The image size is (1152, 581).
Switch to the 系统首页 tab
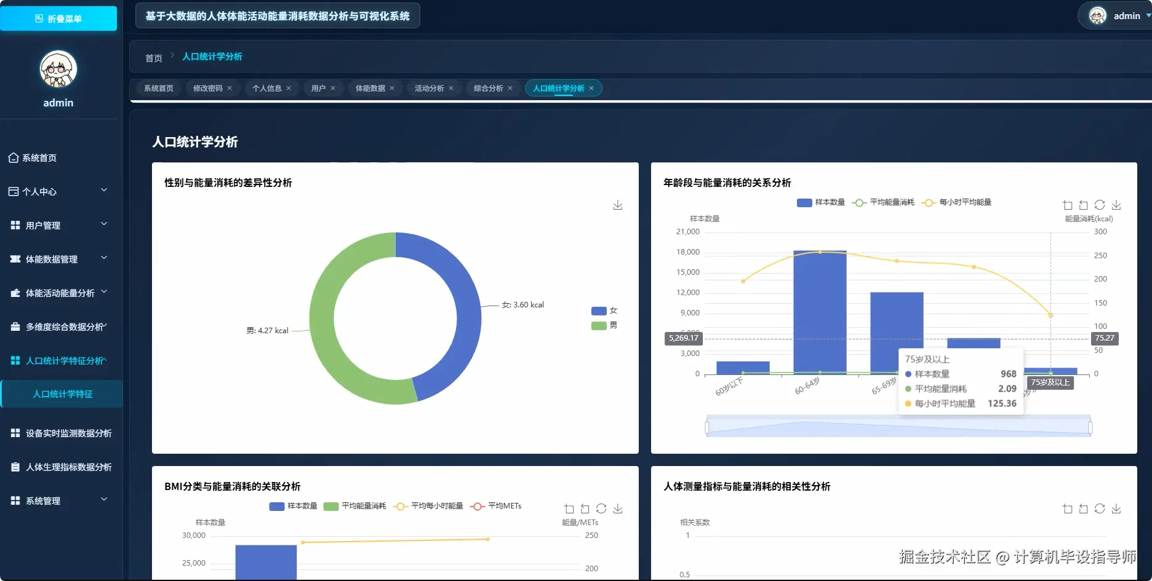point(159,89)
